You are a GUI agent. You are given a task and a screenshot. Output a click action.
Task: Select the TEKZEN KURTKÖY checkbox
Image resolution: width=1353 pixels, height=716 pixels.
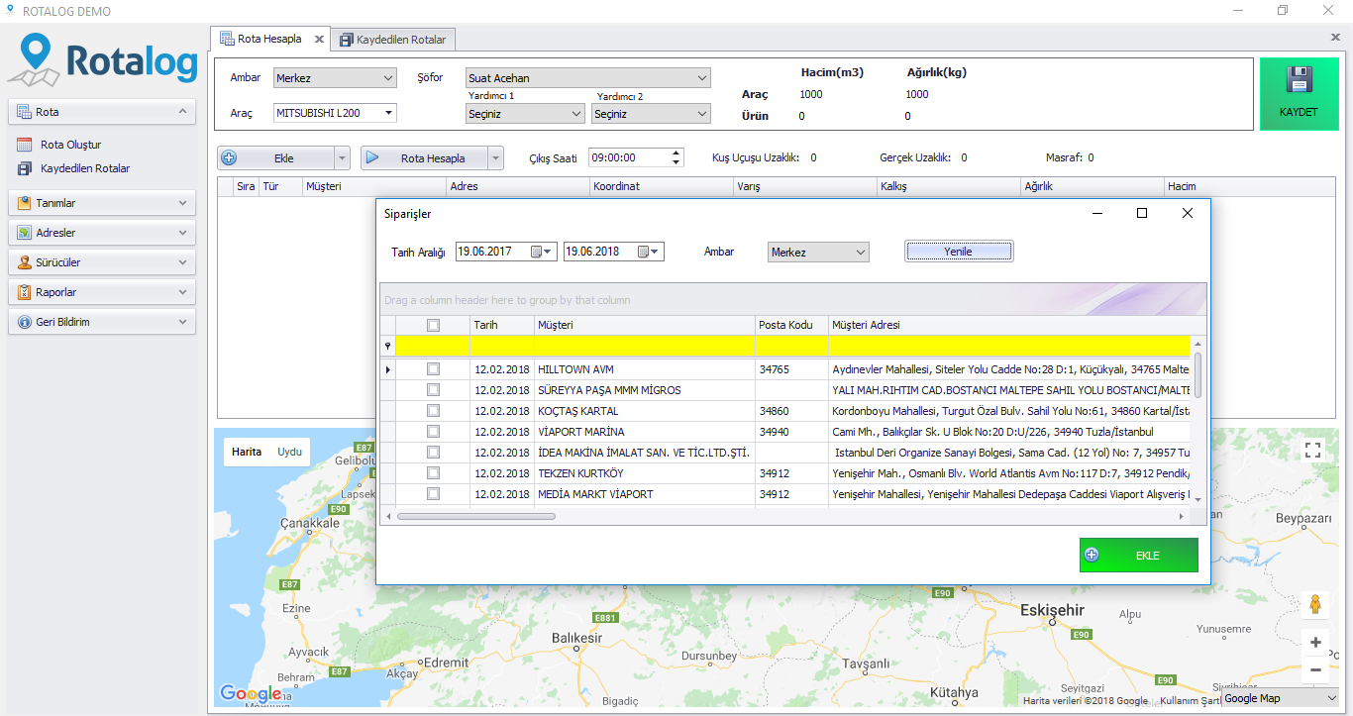pos(433,473)
